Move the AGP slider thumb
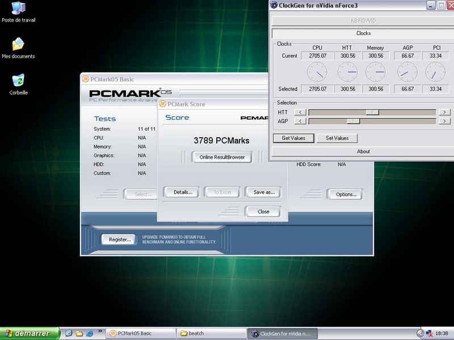 (353, 121)
